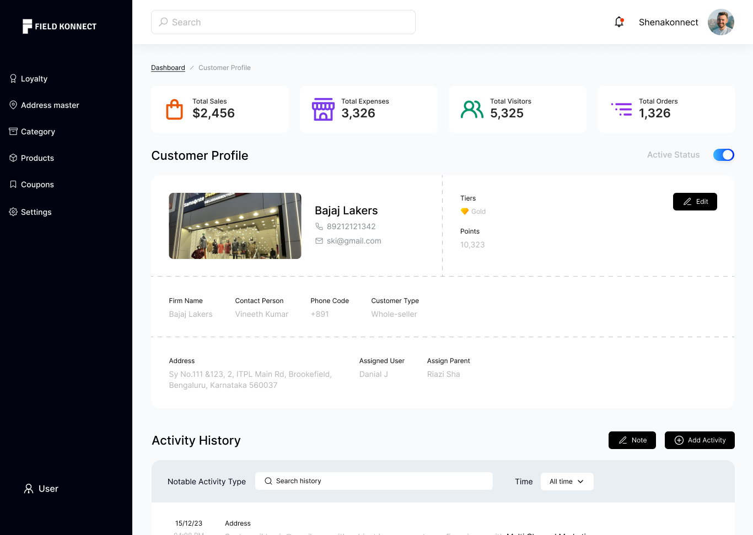Click the Category archive box icon
753x535 pixels.
[x=13, y=131]
